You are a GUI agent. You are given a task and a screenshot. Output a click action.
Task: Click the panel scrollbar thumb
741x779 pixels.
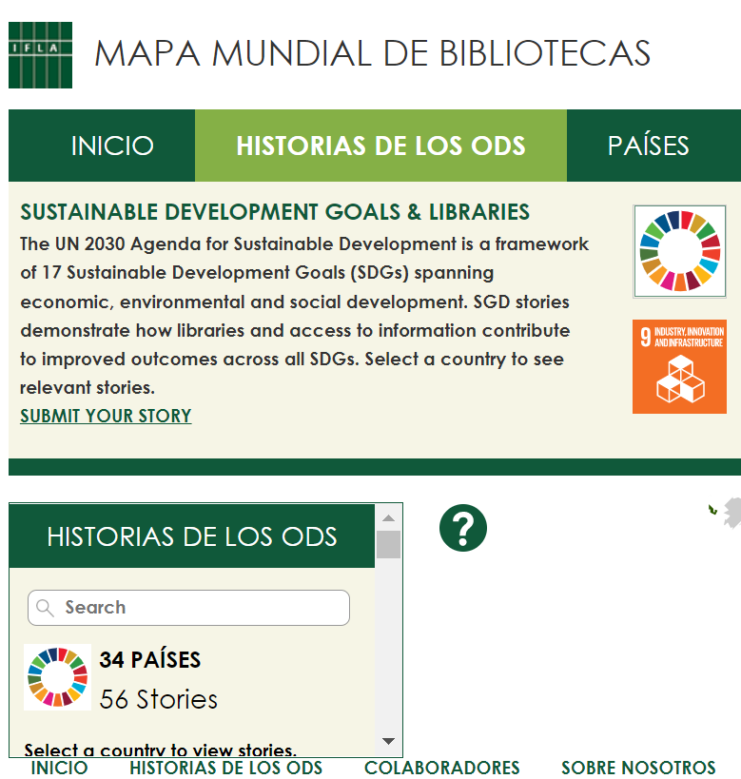[388, 545]
